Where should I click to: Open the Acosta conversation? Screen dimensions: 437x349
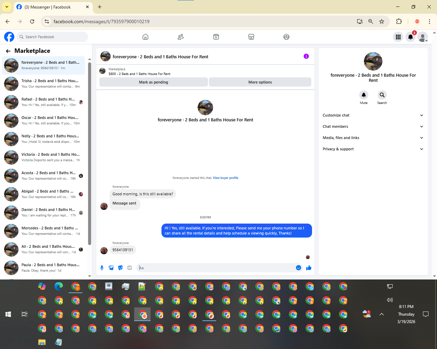click(44, 176)
